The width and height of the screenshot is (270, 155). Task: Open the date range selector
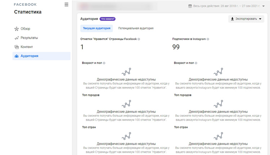click(x=226, y=6)
